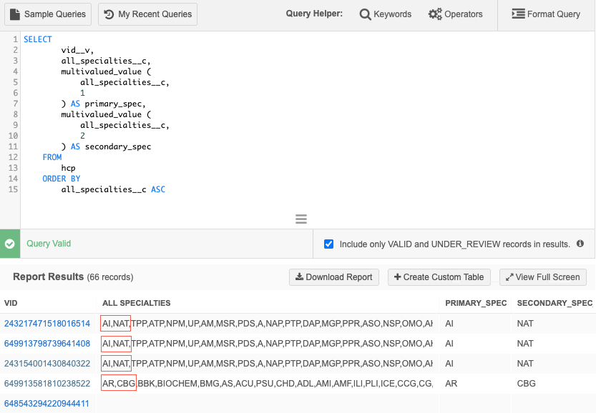Download the report results

334,277
